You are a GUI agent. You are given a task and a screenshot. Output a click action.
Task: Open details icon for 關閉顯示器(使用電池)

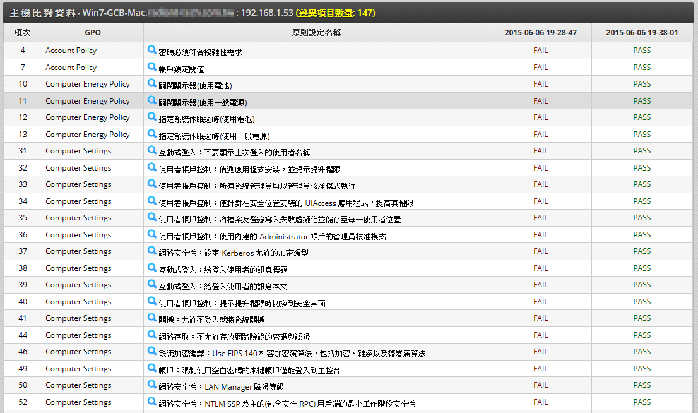click(151, 83)
